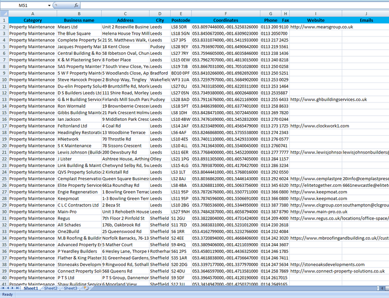Select column A header

click(32, 14)
